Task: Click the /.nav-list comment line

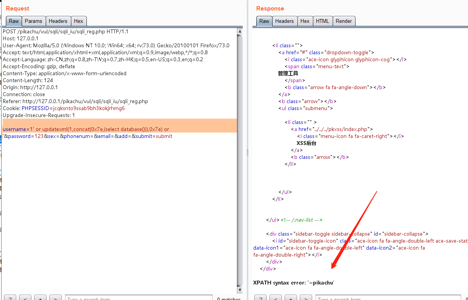Action: coord(302,220)
